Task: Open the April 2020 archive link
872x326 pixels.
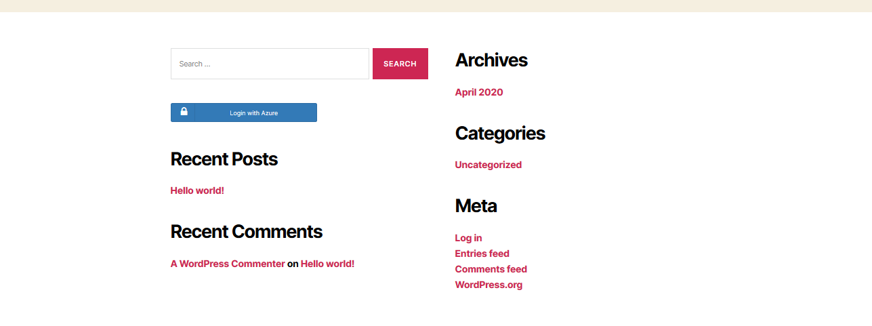Action: coord(479,92)
